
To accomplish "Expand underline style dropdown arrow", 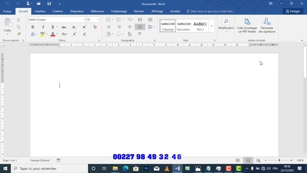I will pyautogui.click(x=57, y=27).
